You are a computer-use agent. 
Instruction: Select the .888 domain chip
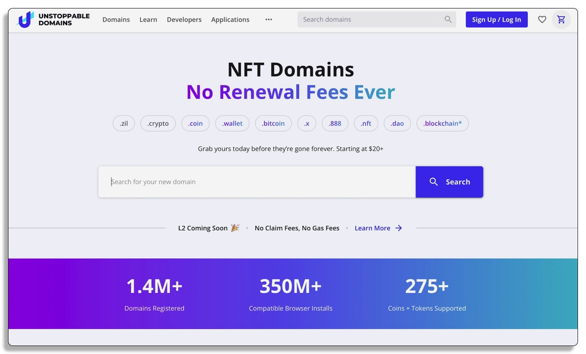(335, 124)
